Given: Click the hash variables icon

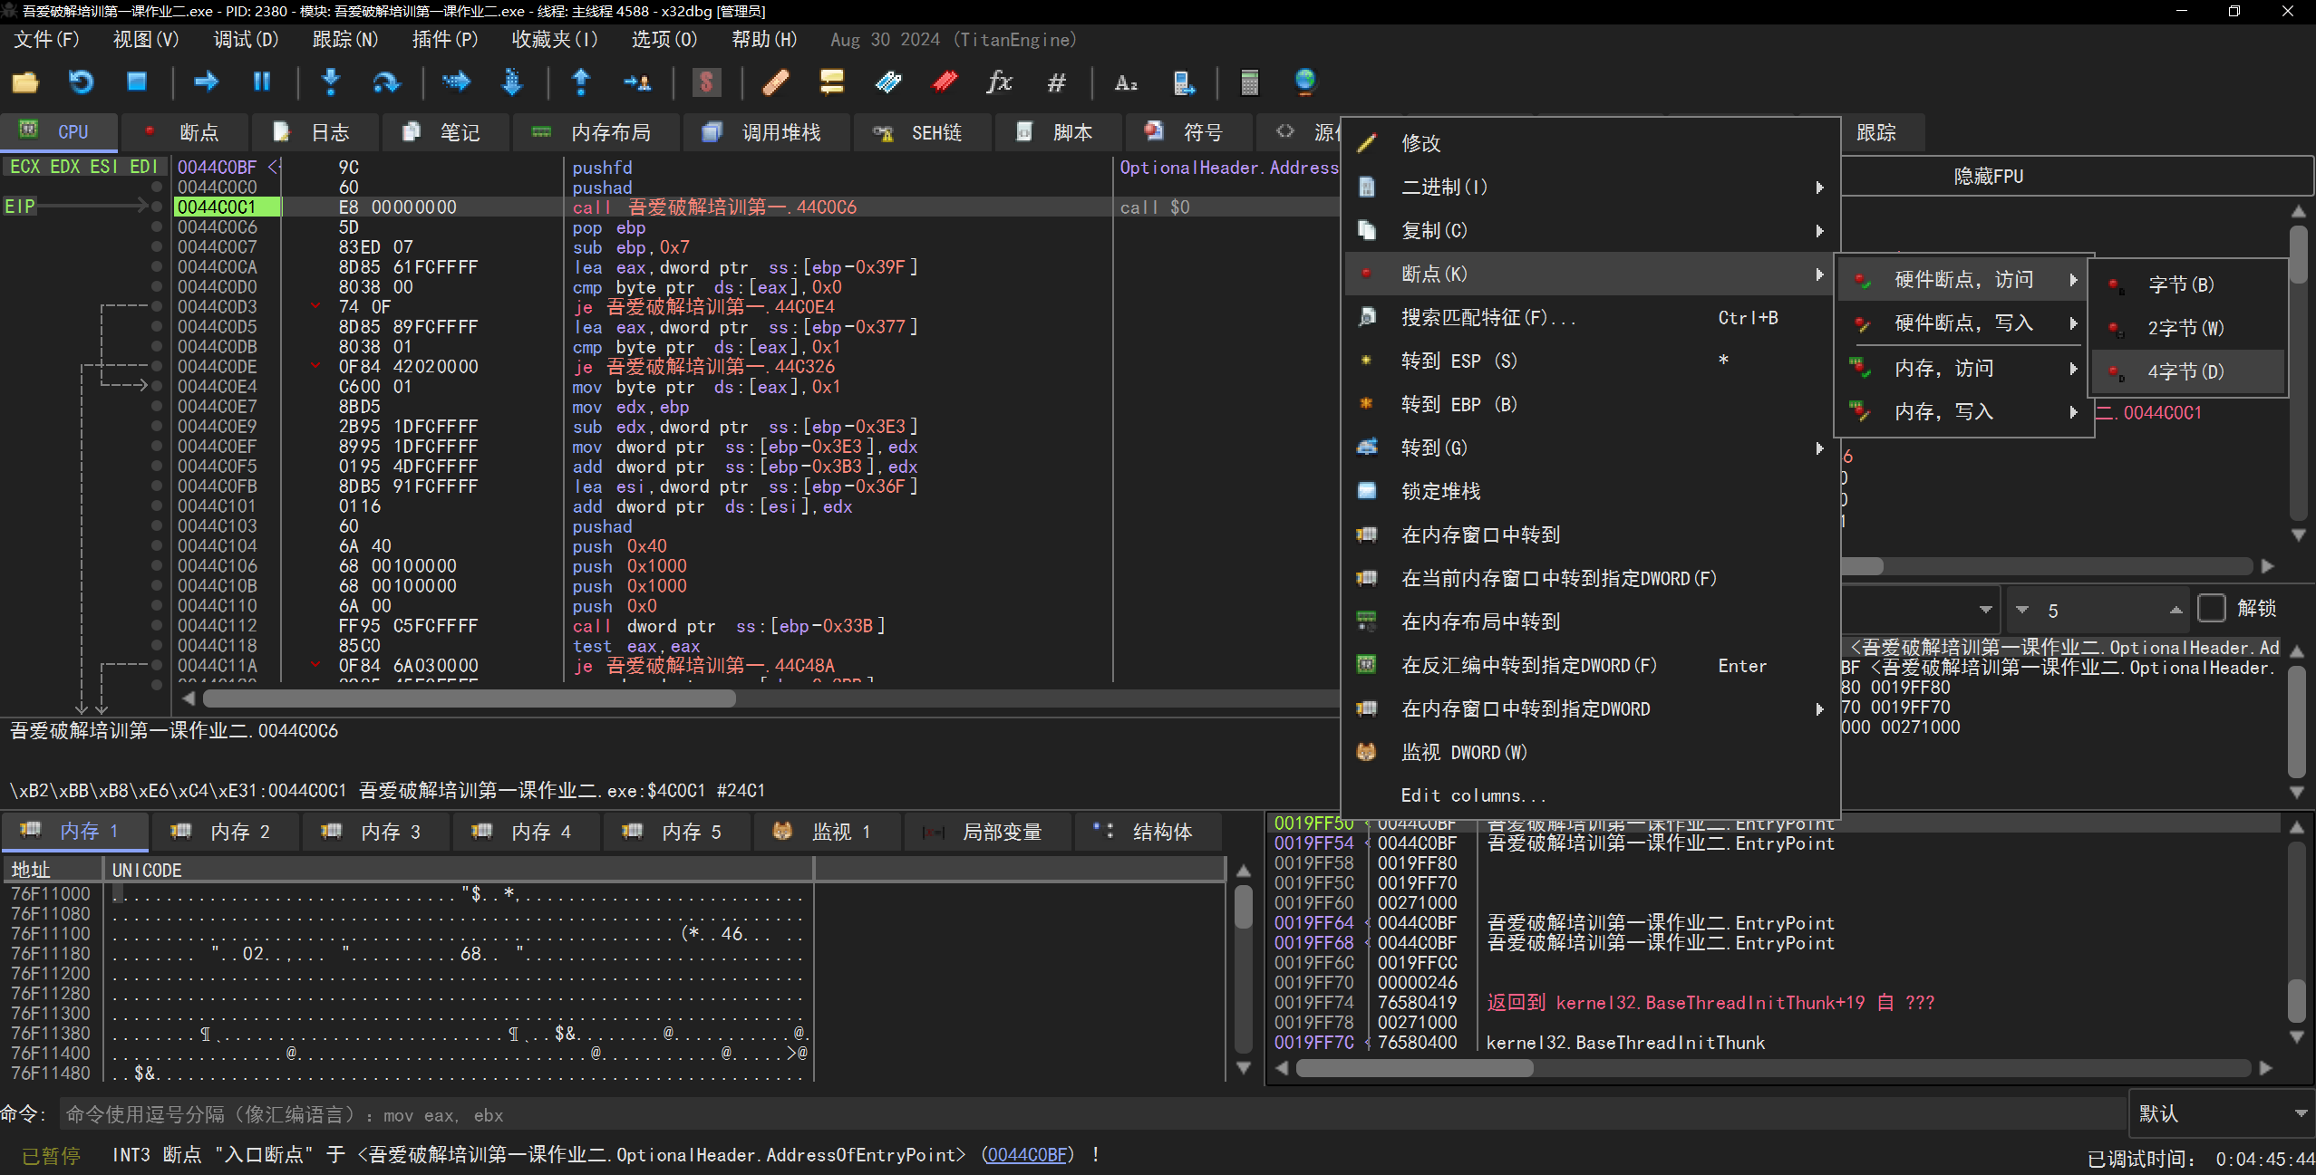Looking at the screenshot, I should (1056, 82).
